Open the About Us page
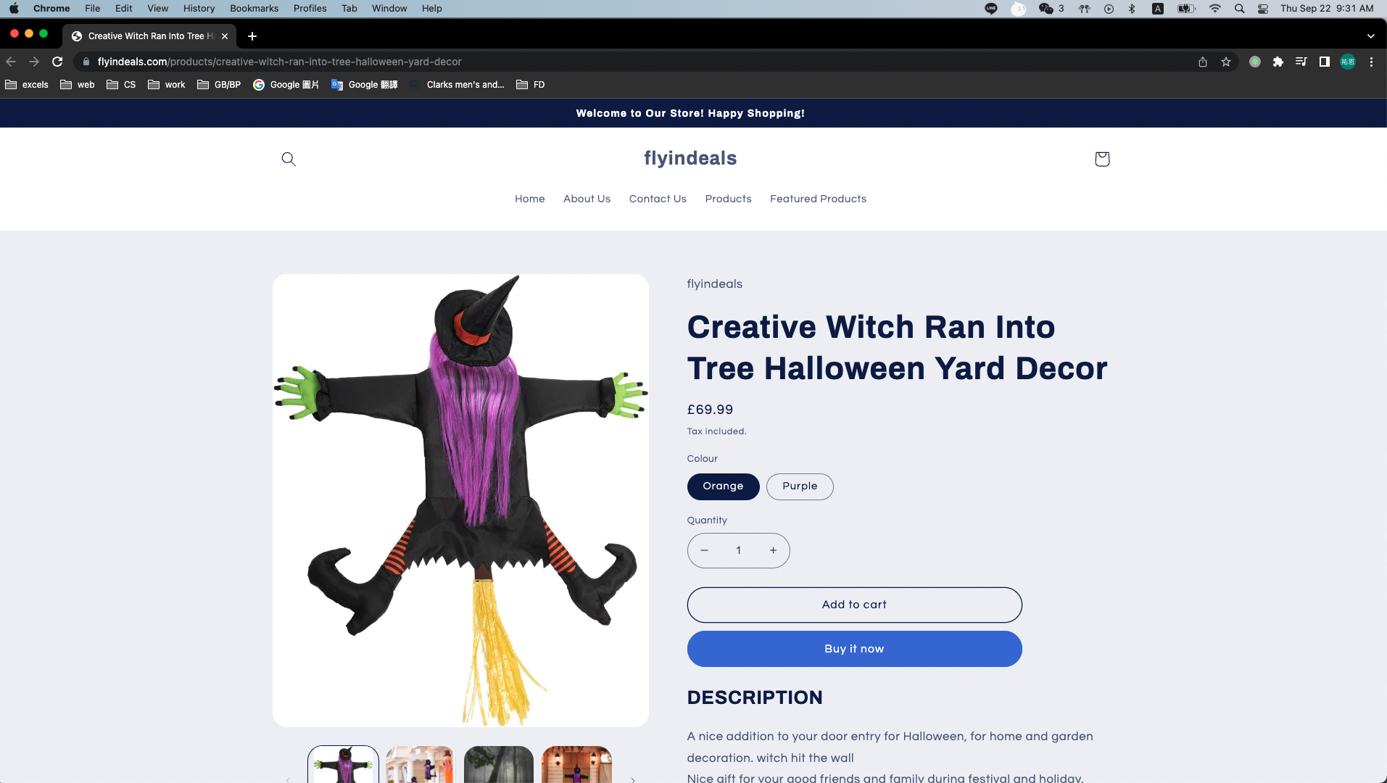 (587, 199)
